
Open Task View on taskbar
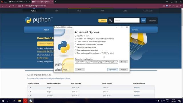point(14,101)
